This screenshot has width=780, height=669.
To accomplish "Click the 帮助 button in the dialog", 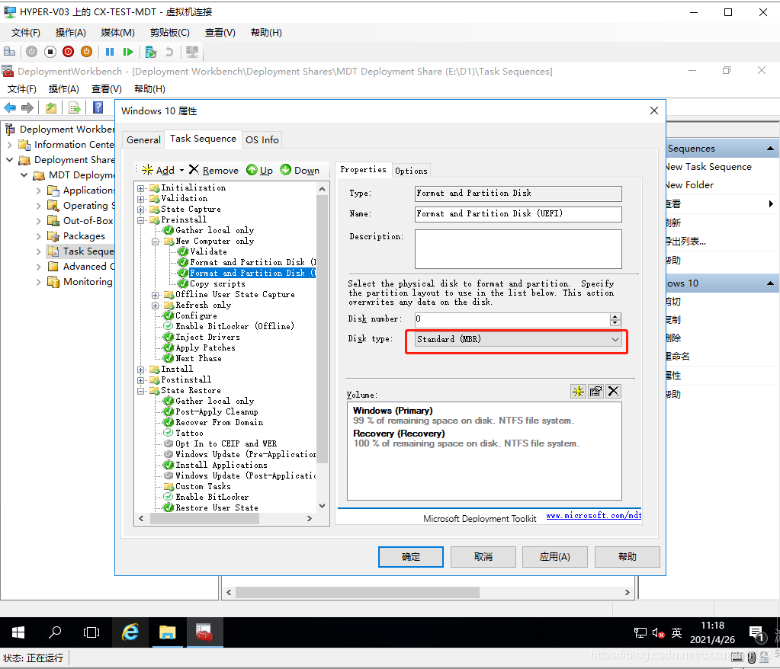I will pyautogui.click(x=628, y=557).
